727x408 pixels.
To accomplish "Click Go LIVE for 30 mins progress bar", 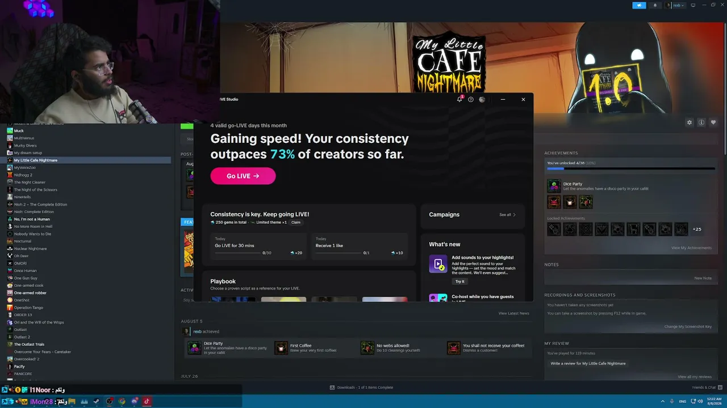I will 237,253.
